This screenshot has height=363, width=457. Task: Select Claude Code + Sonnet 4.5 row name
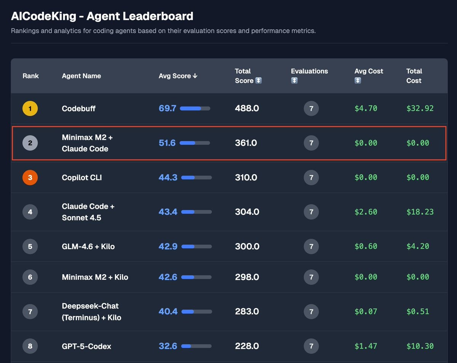[x=88, y=212]
